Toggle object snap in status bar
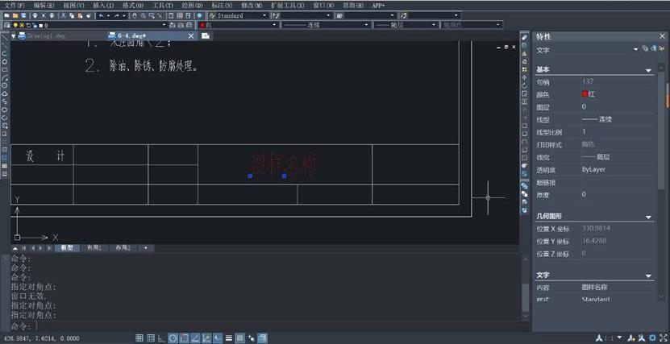670x344 pixels. [x=184, y=338]
